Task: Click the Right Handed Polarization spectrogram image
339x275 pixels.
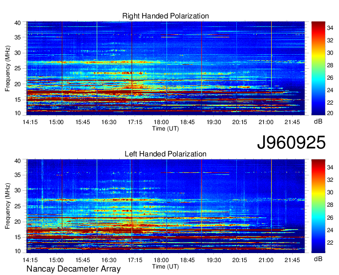Action: coord(166,68)
